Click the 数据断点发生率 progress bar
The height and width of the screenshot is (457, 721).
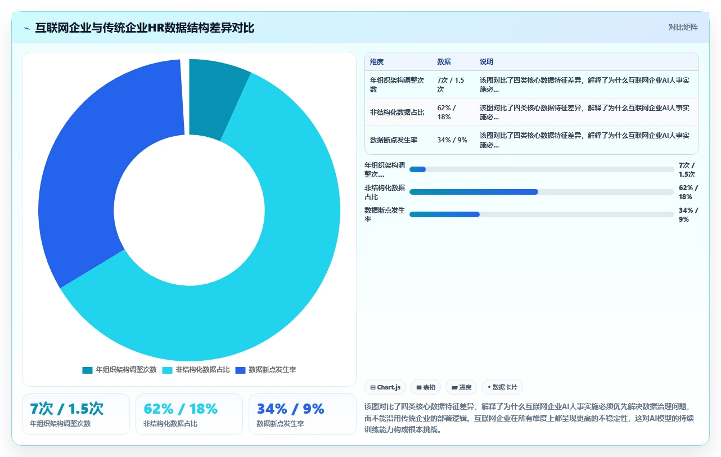pos(542,214)
